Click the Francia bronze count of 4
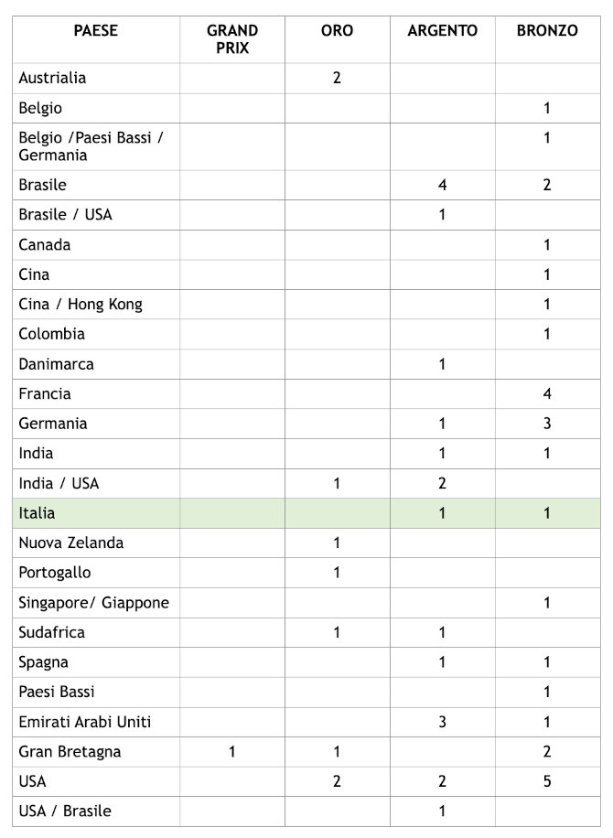 [x=547, y=394]
